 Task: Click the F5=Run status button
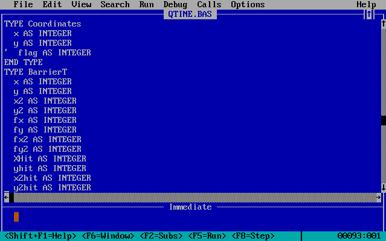pos(207,236)
